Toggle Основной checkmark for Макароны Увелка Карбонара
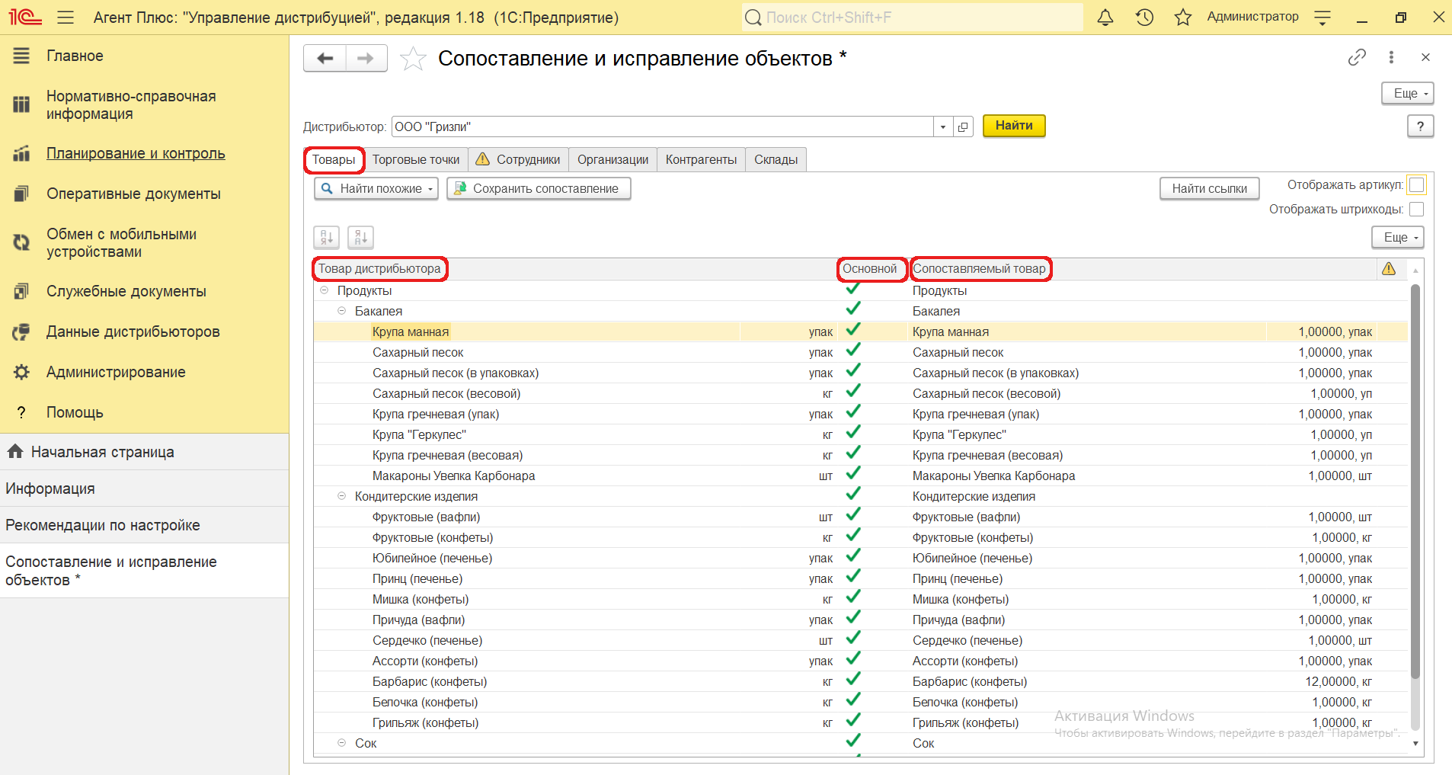 pos(853,474)
